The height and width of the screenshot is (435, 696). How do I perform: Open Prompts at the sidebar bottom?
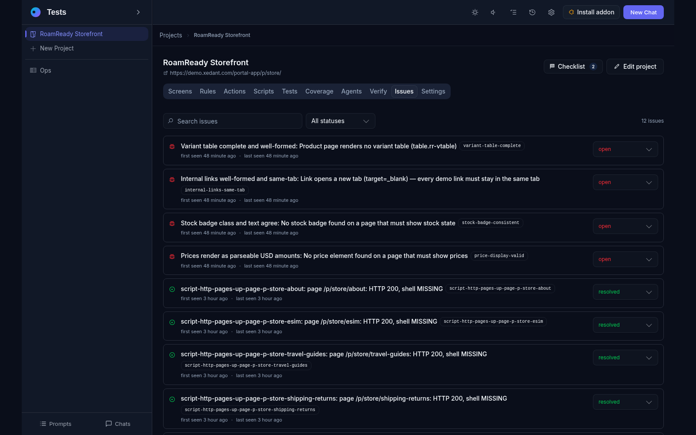56,424
